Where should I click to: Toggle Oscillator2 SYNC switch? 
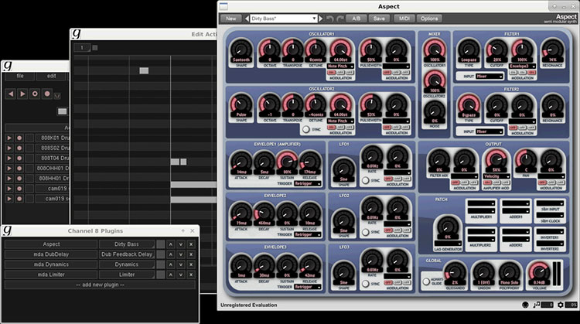(306, 130)
